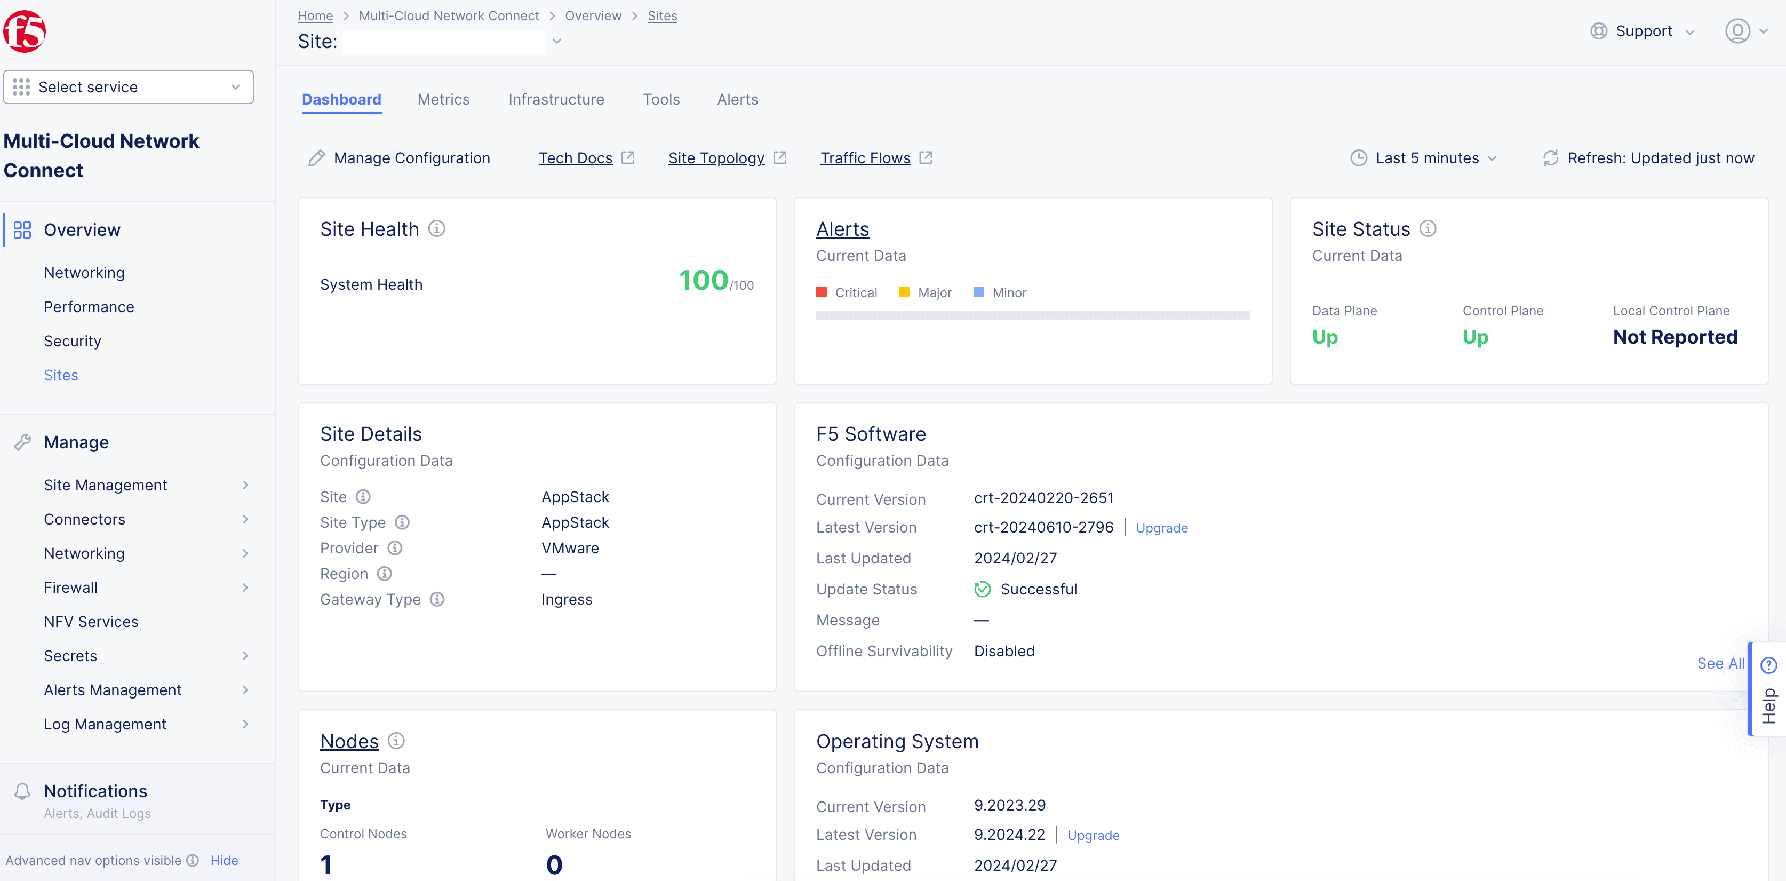Screen dimensions: 1786x881
Task: Click the Select service grid icon
Action: [x=21, y=86]
